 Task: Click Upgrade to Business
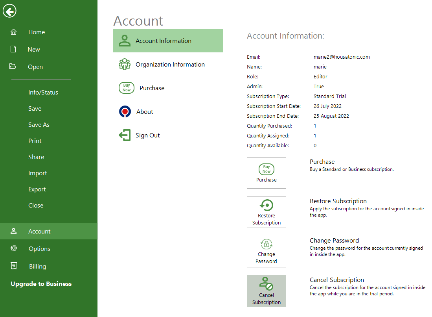click(41, 284)
